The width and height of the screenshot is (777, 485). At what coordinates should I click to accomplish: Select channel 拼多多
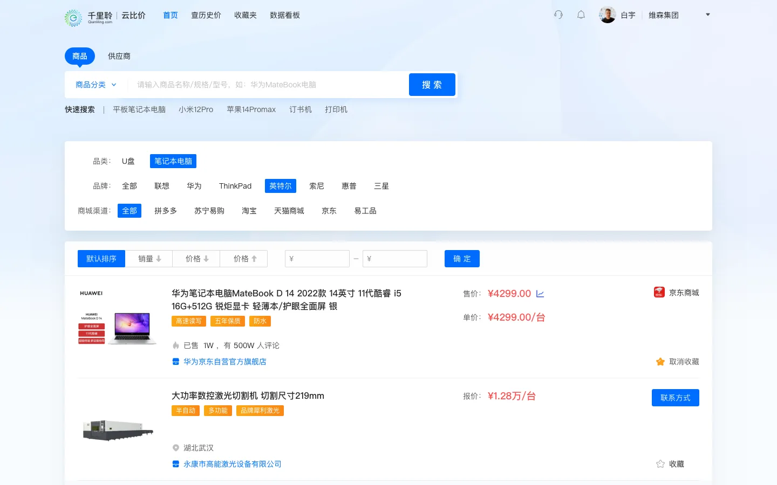tap(166, 211)
